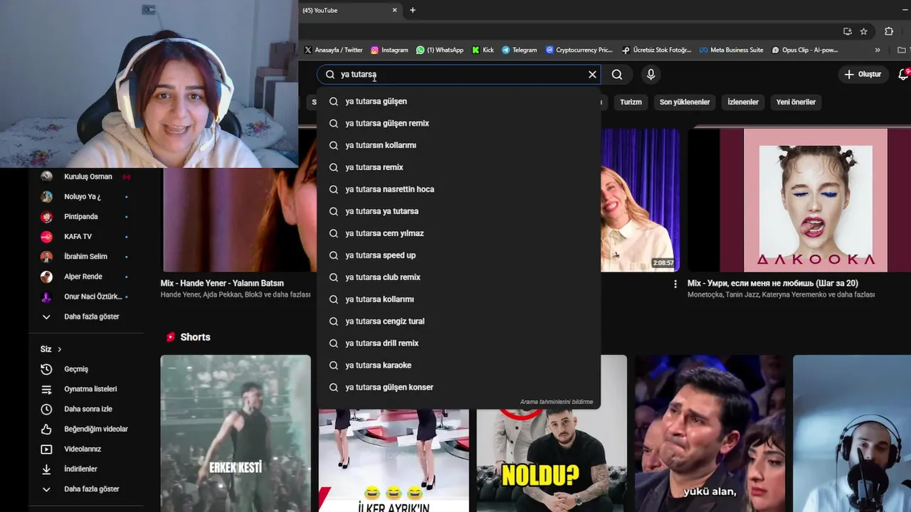911x512 pixels.
Task: Open İndirilenler downloads
Action: (87, 469)
